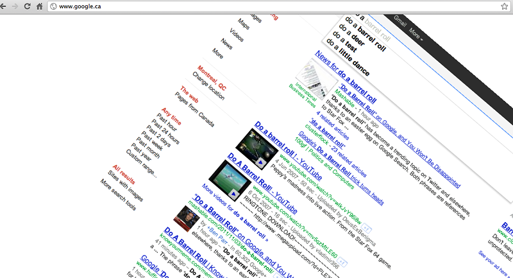
Task: Expand More search tools
Action: click(x=118, y=195)
